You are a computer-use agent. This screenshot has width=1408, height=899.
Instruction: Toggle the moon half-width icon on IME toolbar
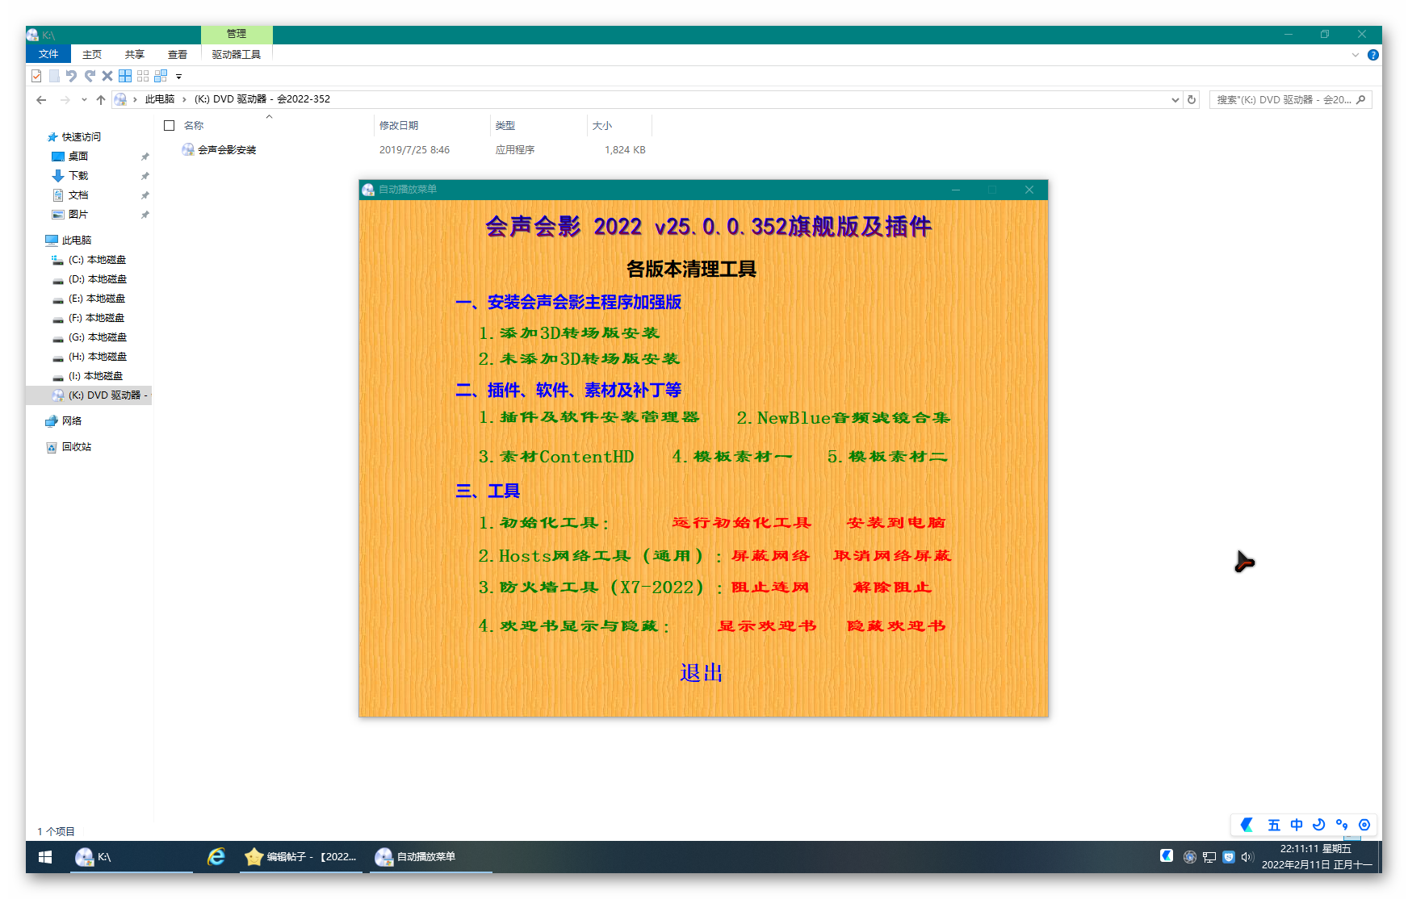click(x=1319, y=825)
